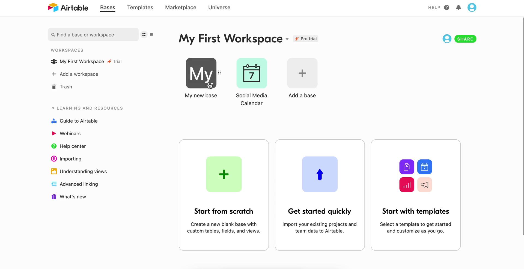524x269 pixels.
Task: Click the megaphone template icon
Action: (x=425, y=185)
